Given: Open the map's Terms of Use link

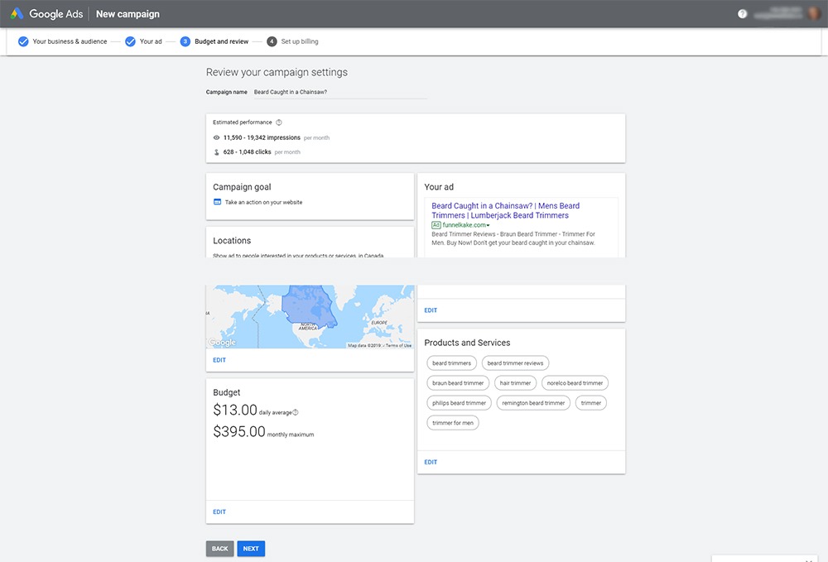Looking at the screenshot, I should tap(398, 345).
